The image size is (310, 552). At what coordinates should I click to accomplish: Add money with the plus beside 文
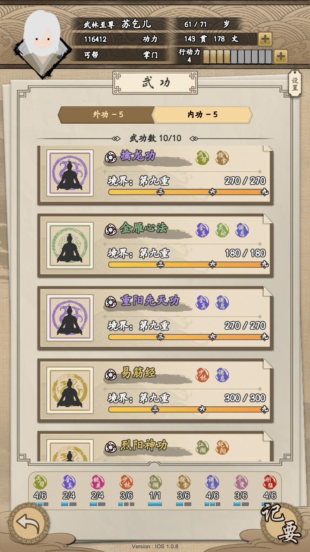click(x=265, y=39)
